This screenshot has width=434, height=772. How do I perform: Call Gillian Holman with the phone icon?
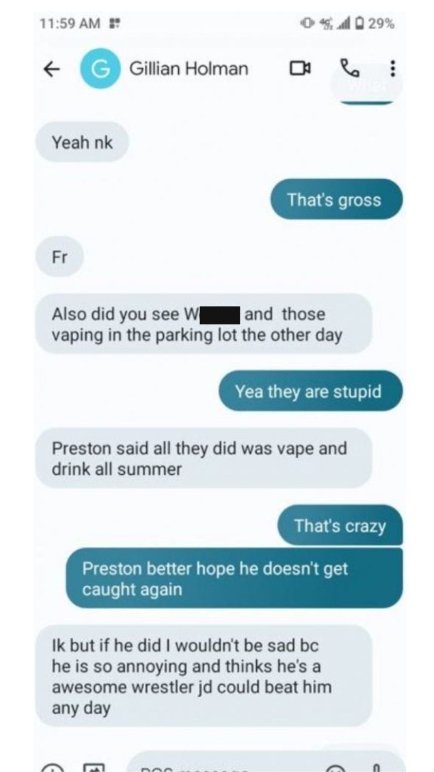point(350,68)
